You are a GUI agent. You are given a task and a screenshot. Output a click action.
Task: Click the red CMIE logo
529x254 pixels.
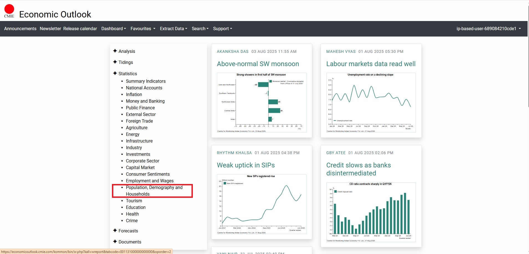9,11
